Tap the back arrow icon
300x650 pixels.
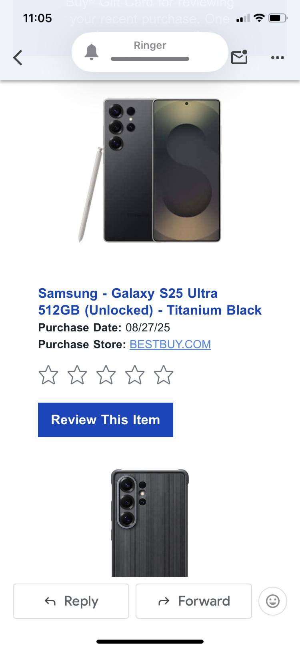18,58
